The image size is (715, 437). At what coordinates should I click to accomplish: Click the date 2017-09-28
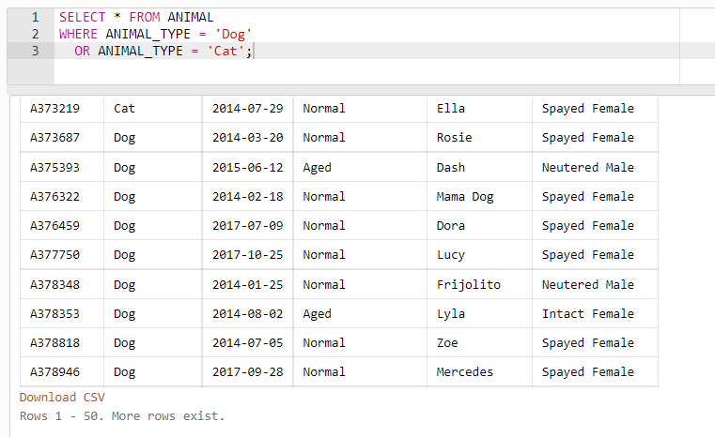[x=248, y=372]
